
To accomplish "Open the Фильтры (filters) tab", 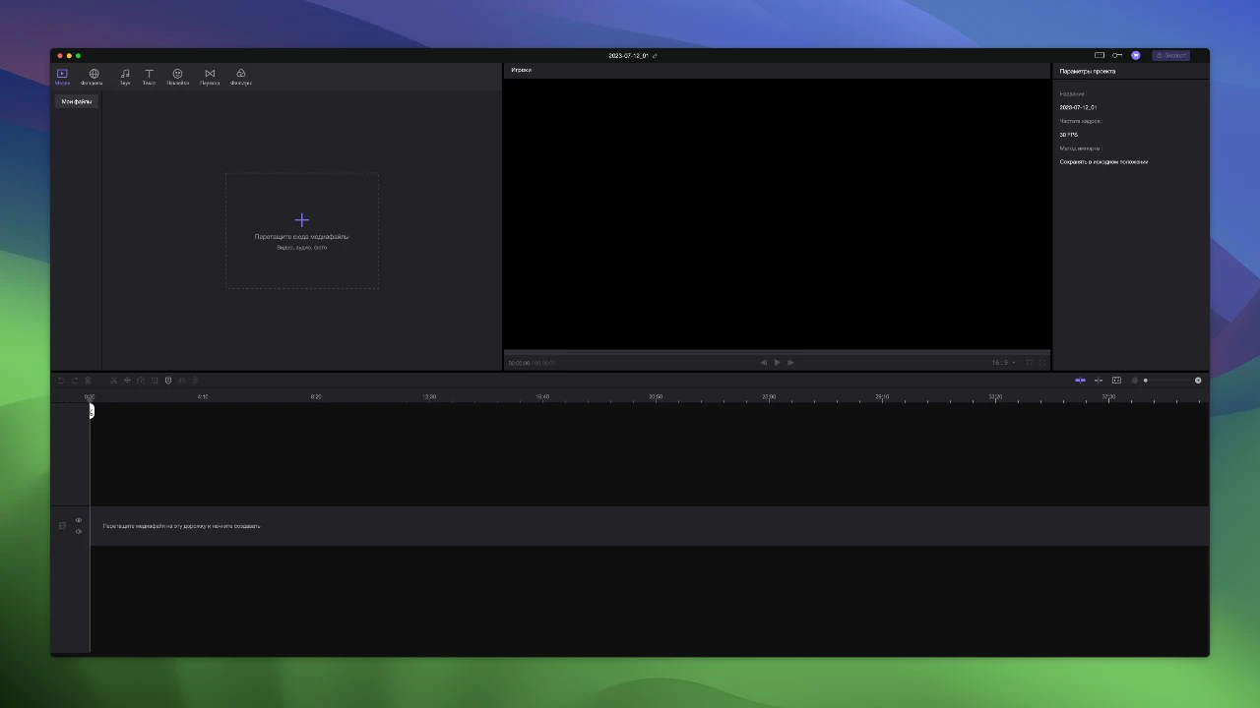I will coord(241,77).
